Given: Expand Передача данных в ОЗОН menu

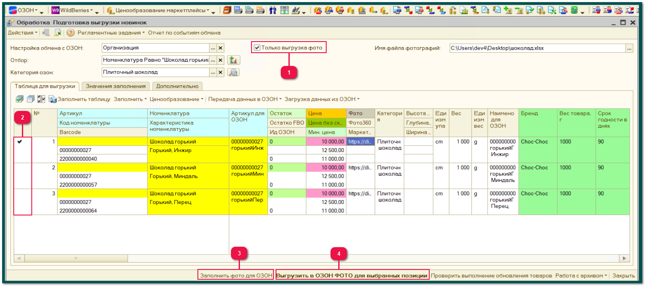Looking at the screenshot, I should point(245,99).
